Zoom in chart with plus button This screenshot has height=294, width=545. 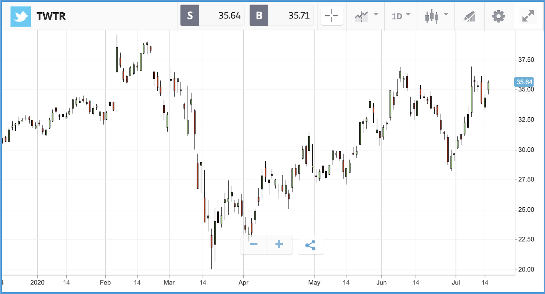click(x=279, y=244)
